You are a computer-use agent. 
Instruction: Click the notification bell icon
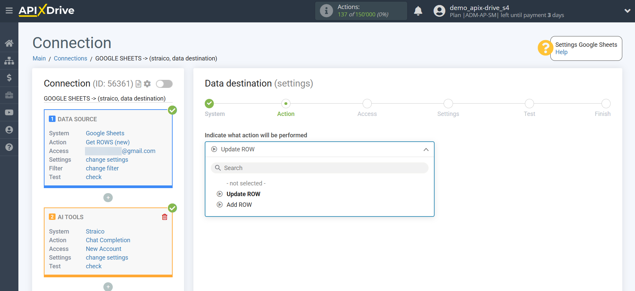[418, 11]
